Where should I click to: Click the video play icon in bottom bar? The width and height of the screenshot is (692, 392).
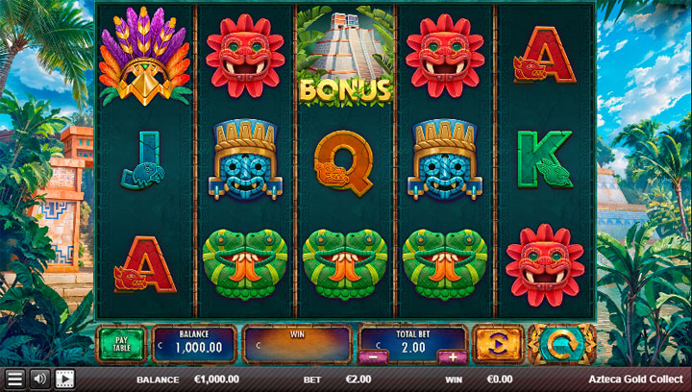coord(65,379)
